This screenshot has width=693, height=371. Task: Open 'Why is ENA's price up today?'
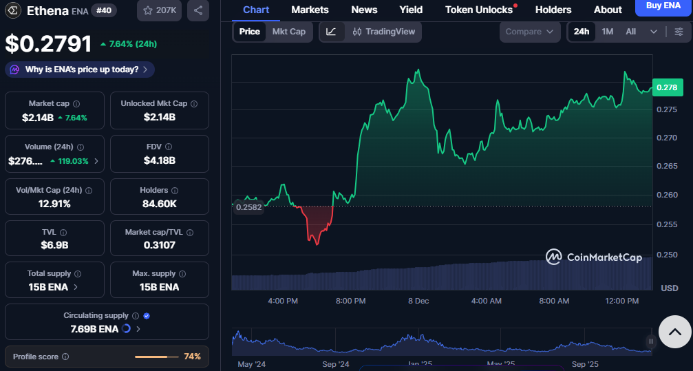click(x=80, y=70)
